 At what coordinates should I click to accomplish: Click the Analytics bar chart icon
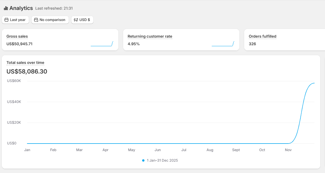6,8
